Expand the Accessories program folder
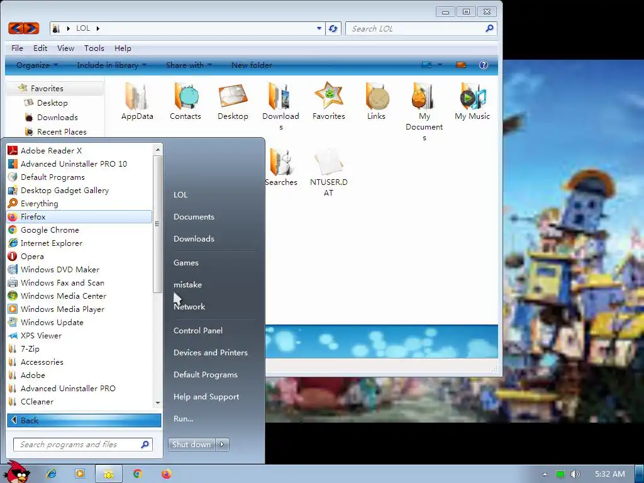The image size is (644, 483). pyautogui.click(x=79, y=362)
